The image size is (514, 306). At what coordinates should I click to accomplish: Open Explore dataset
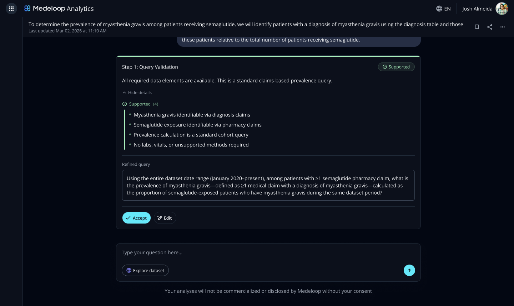tap(145, 270)
